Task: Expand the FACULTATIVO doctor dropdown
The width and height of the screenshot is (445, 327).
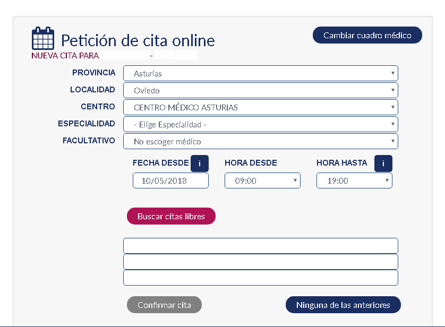Action: [260, 142]
